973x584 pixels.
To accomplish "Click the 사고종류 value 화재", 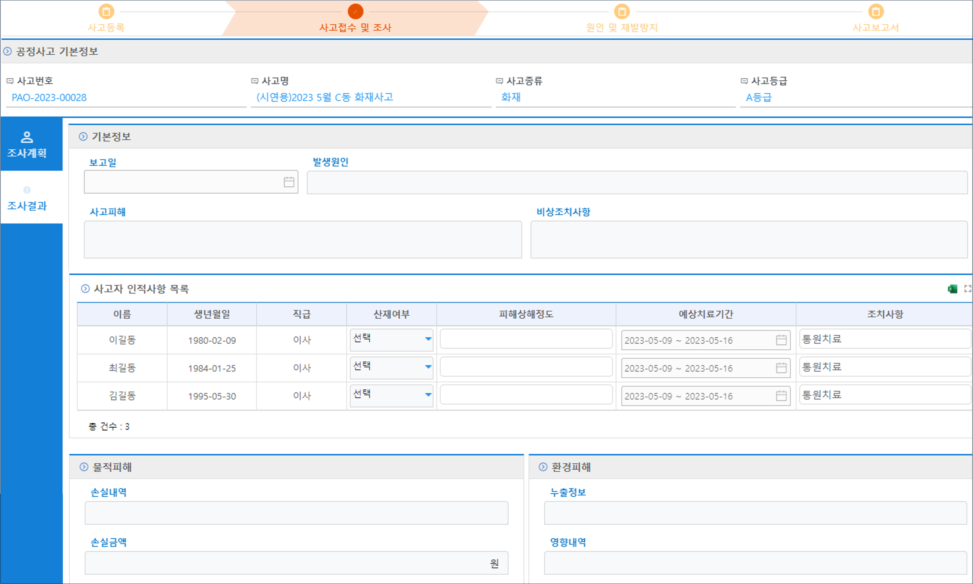I will point(511,97).
